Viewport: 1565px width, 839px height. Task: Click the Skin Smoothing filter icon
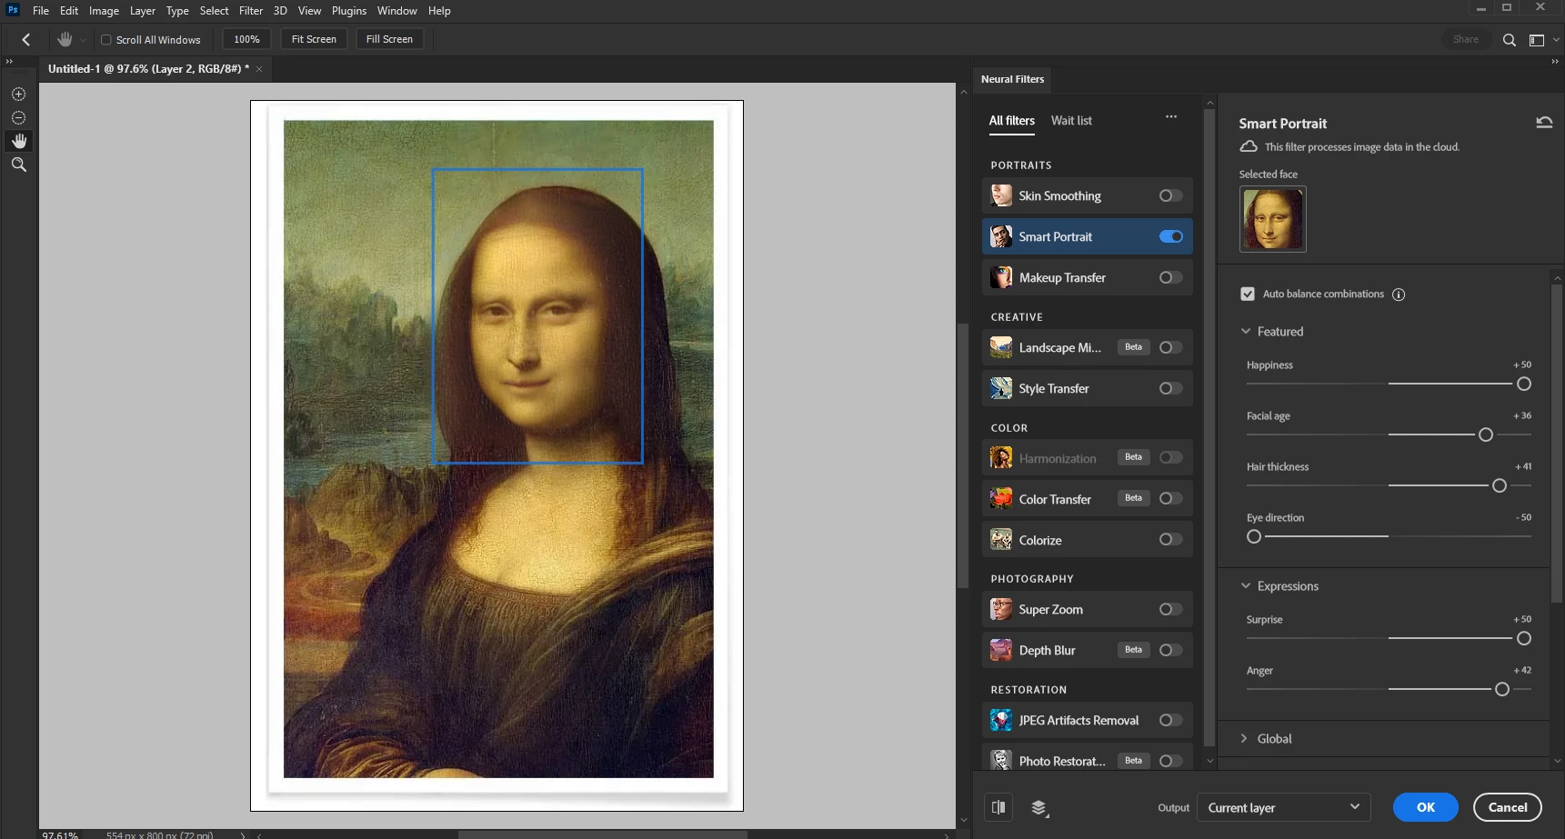1001,195
